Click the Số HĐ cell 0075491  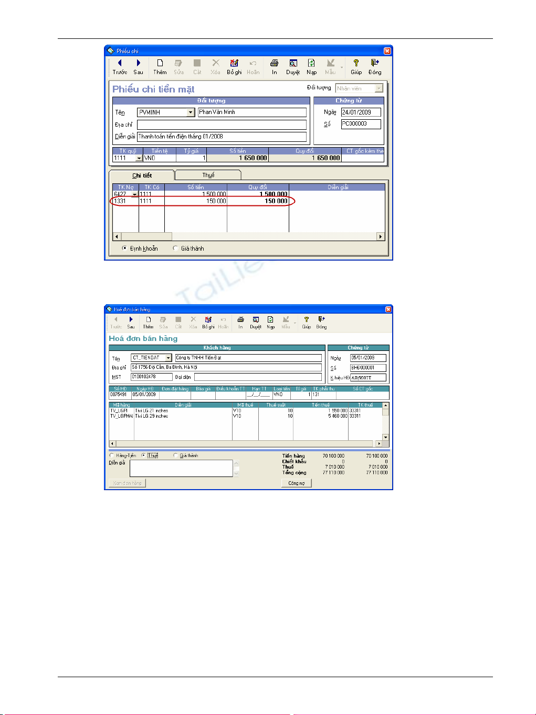tap(120, 394)
